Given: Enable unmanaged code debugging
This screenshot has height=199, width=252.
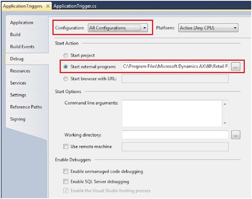Looking at the screenshot, I should click(66, 172).
